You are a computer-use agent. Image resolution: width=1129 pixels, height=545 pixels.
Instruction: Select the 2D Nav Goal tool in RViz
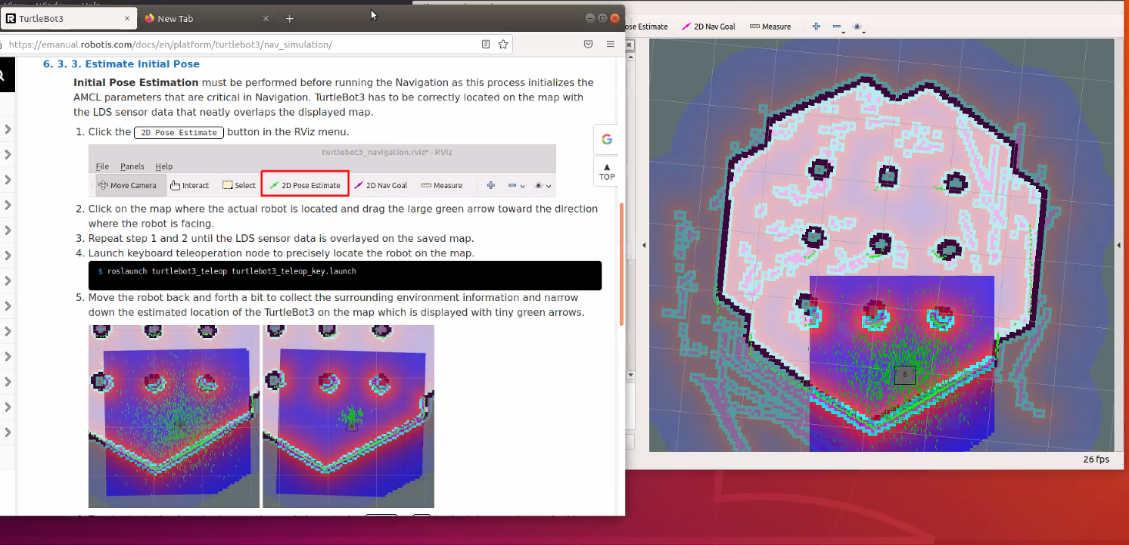coord(708,26)
